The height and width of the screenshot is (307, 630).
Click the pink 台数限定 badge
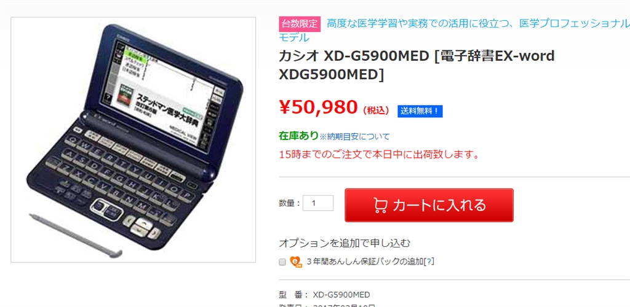[x=300, y=24]
